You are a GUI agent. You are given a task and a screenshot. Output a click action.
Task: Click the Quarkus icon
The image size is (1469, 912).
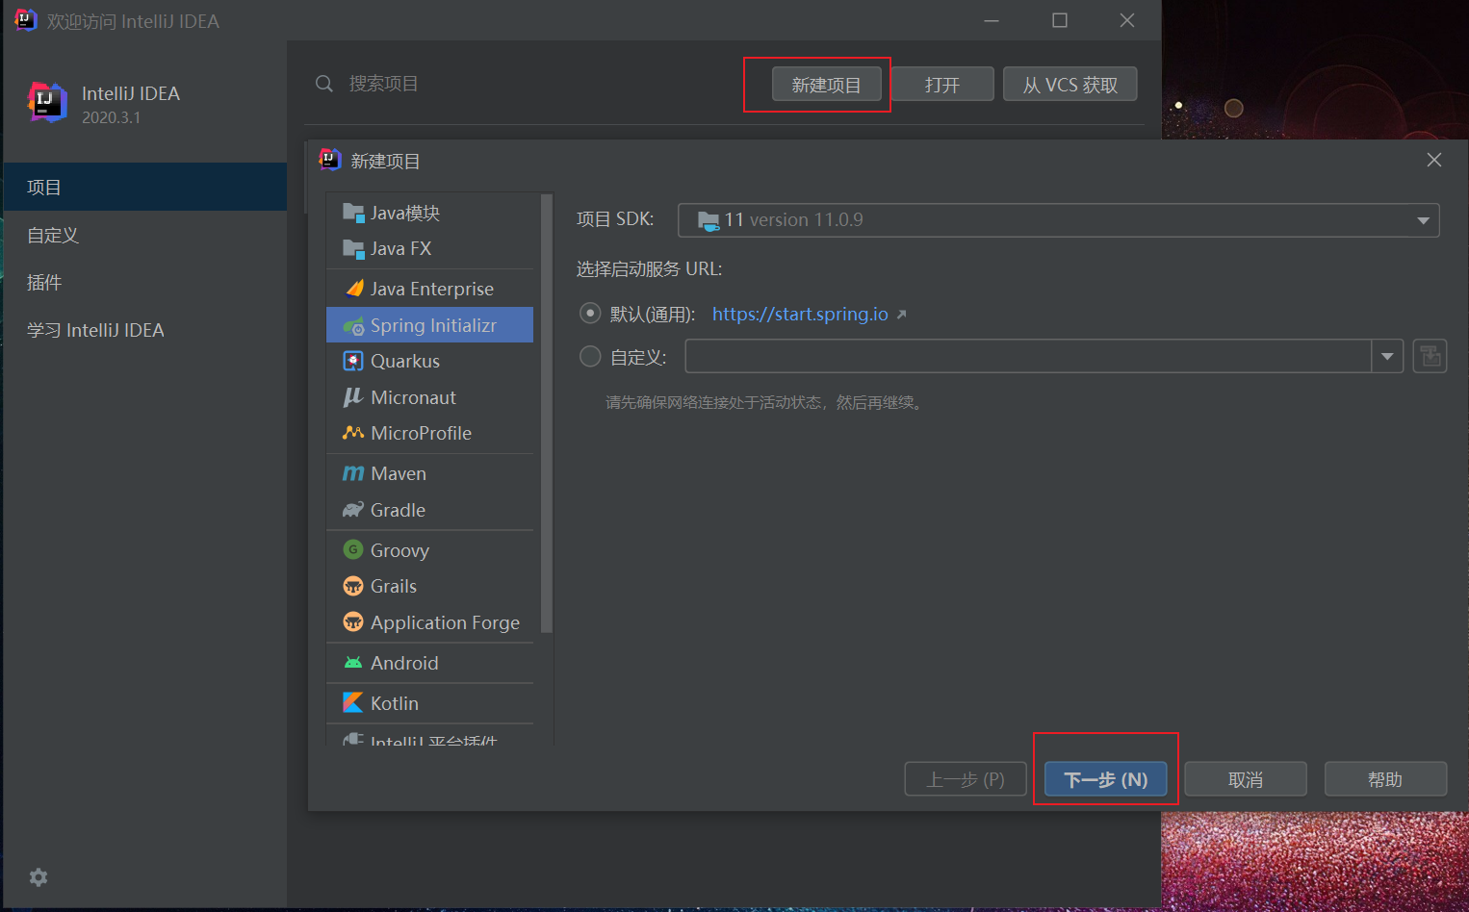[353, 361]
